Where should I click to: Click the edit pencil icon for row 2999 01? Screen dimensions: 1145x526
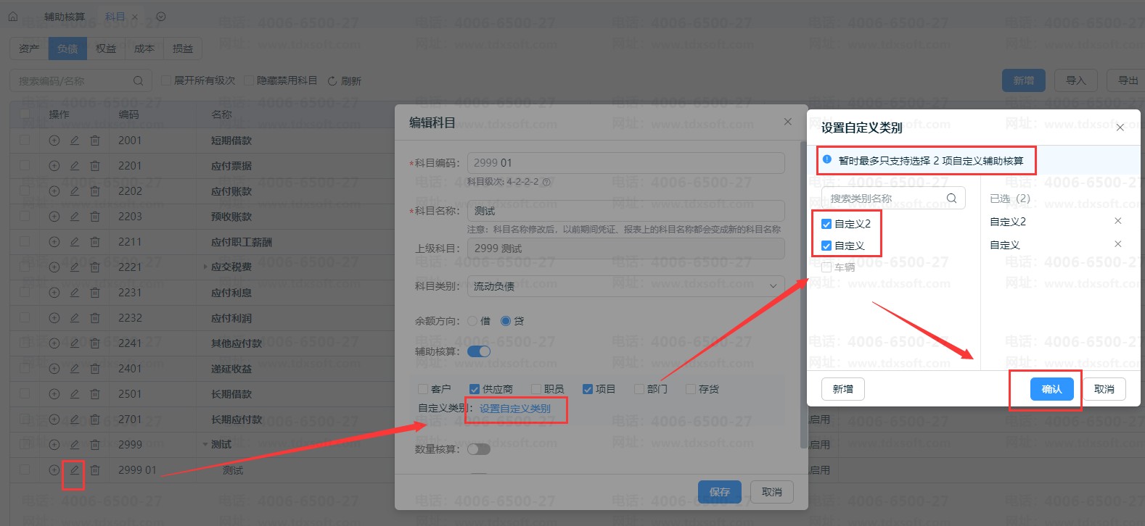74,470
